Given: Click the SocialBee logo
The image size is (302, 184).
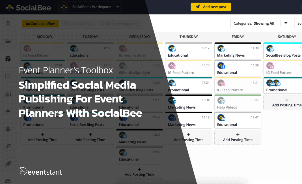Looking at the screenshot, I should (28, 8).
